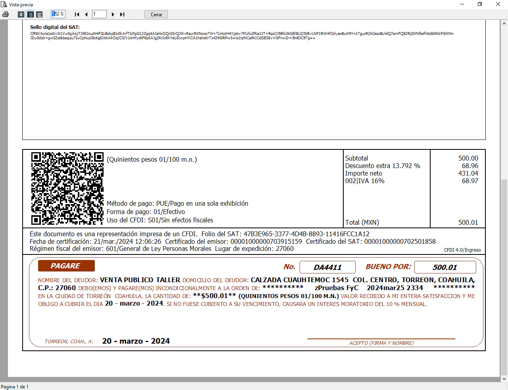The width and height of the screenshot is (508, 390).
Task: Restore down the Vista previa window
Action: pos(480,4)
